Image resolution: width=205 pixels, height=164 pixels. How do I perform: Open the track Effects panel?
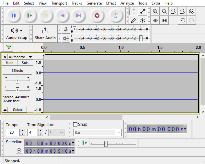(17, 71)
